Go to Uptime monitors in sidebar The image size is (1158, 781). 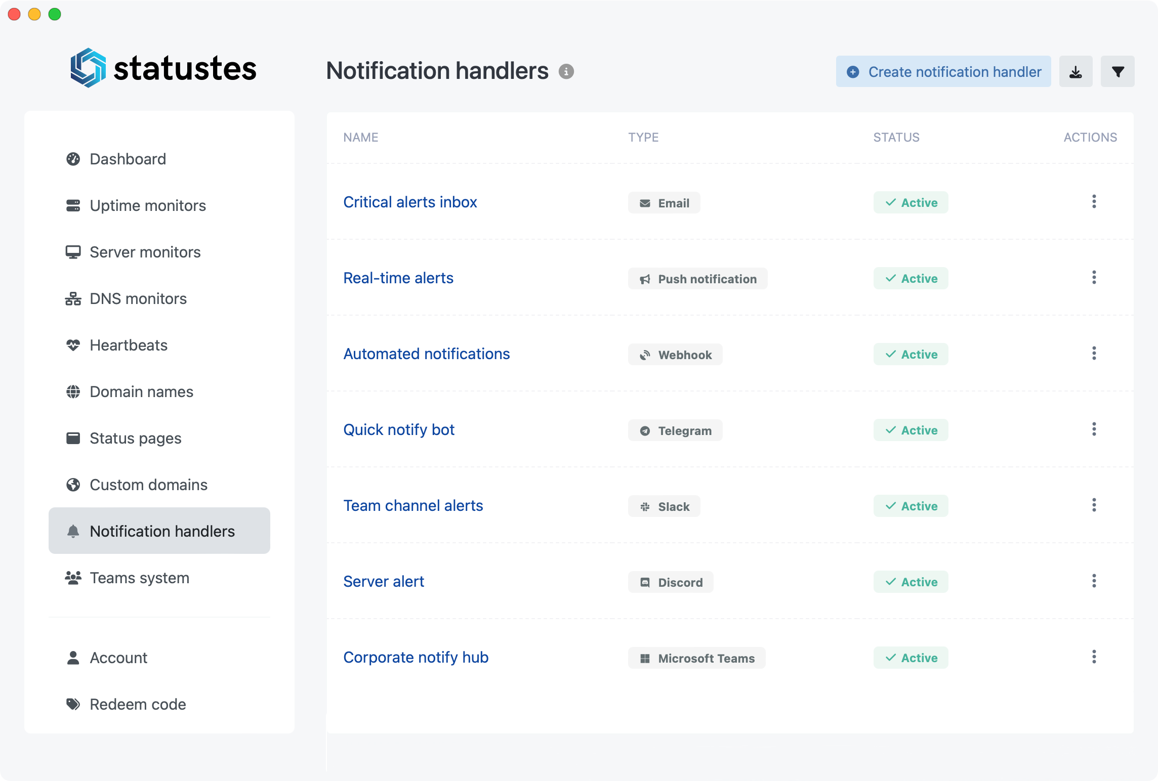click(147, 206)
